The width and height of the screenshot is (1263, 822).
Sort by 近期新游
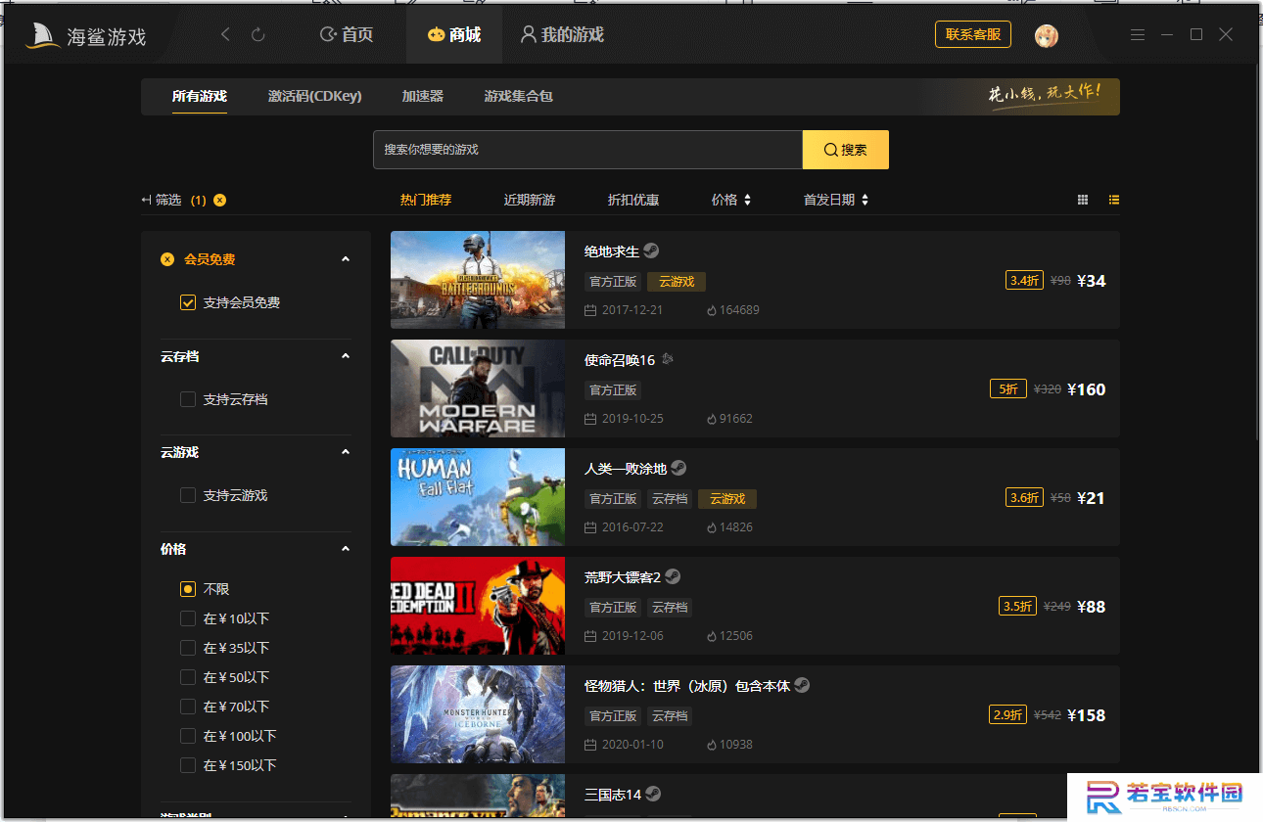click(530, 200)
